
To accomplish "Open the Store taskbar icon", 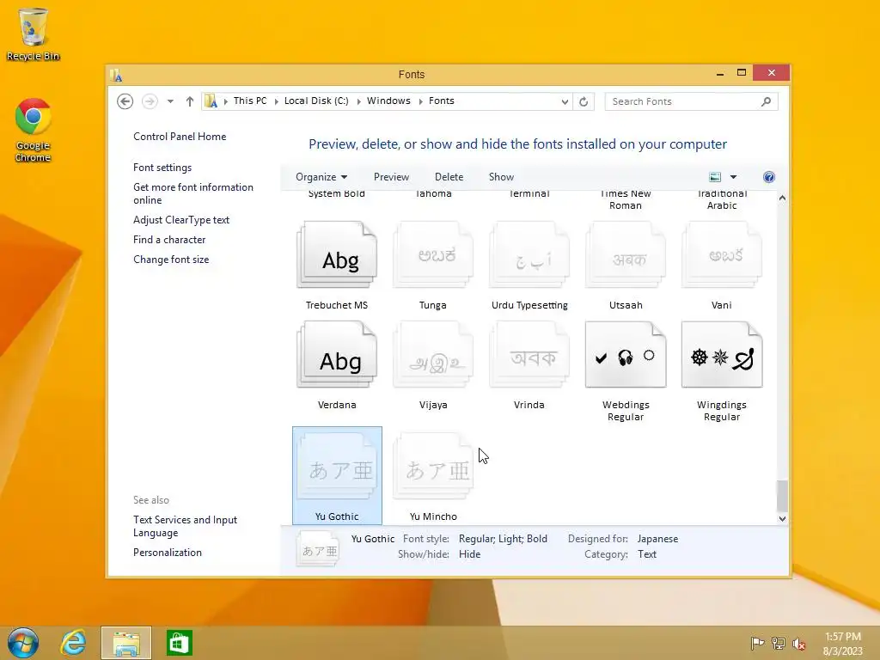I will (180, 643).
